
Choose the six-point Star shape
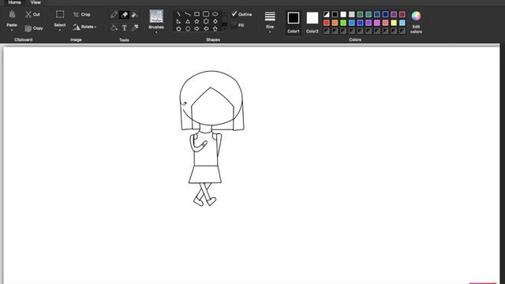(206, 21)
